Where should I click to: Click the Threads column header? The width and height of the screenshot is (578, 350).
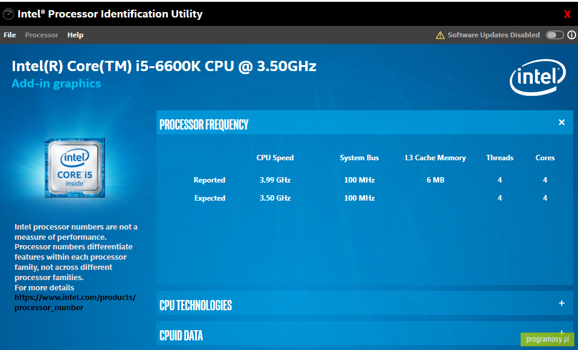(500, 158)
